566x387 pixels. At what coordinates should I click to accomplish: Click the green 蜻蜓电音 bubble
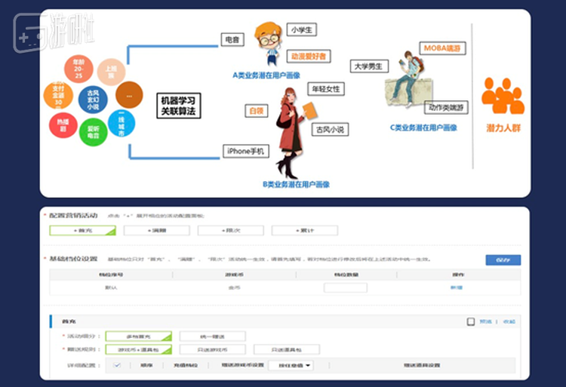92,133
